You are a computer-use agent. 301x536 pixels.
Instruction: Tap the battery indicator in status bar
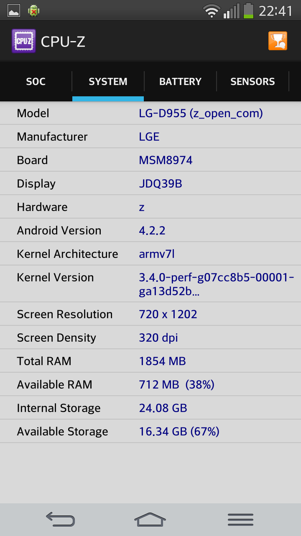[x=249, y=10]
